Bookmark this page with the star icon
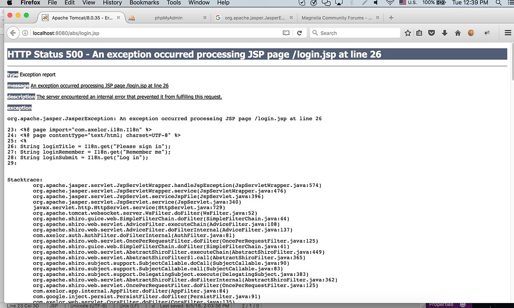The height and width of the screenshot is (308, 514). [408, 33]
